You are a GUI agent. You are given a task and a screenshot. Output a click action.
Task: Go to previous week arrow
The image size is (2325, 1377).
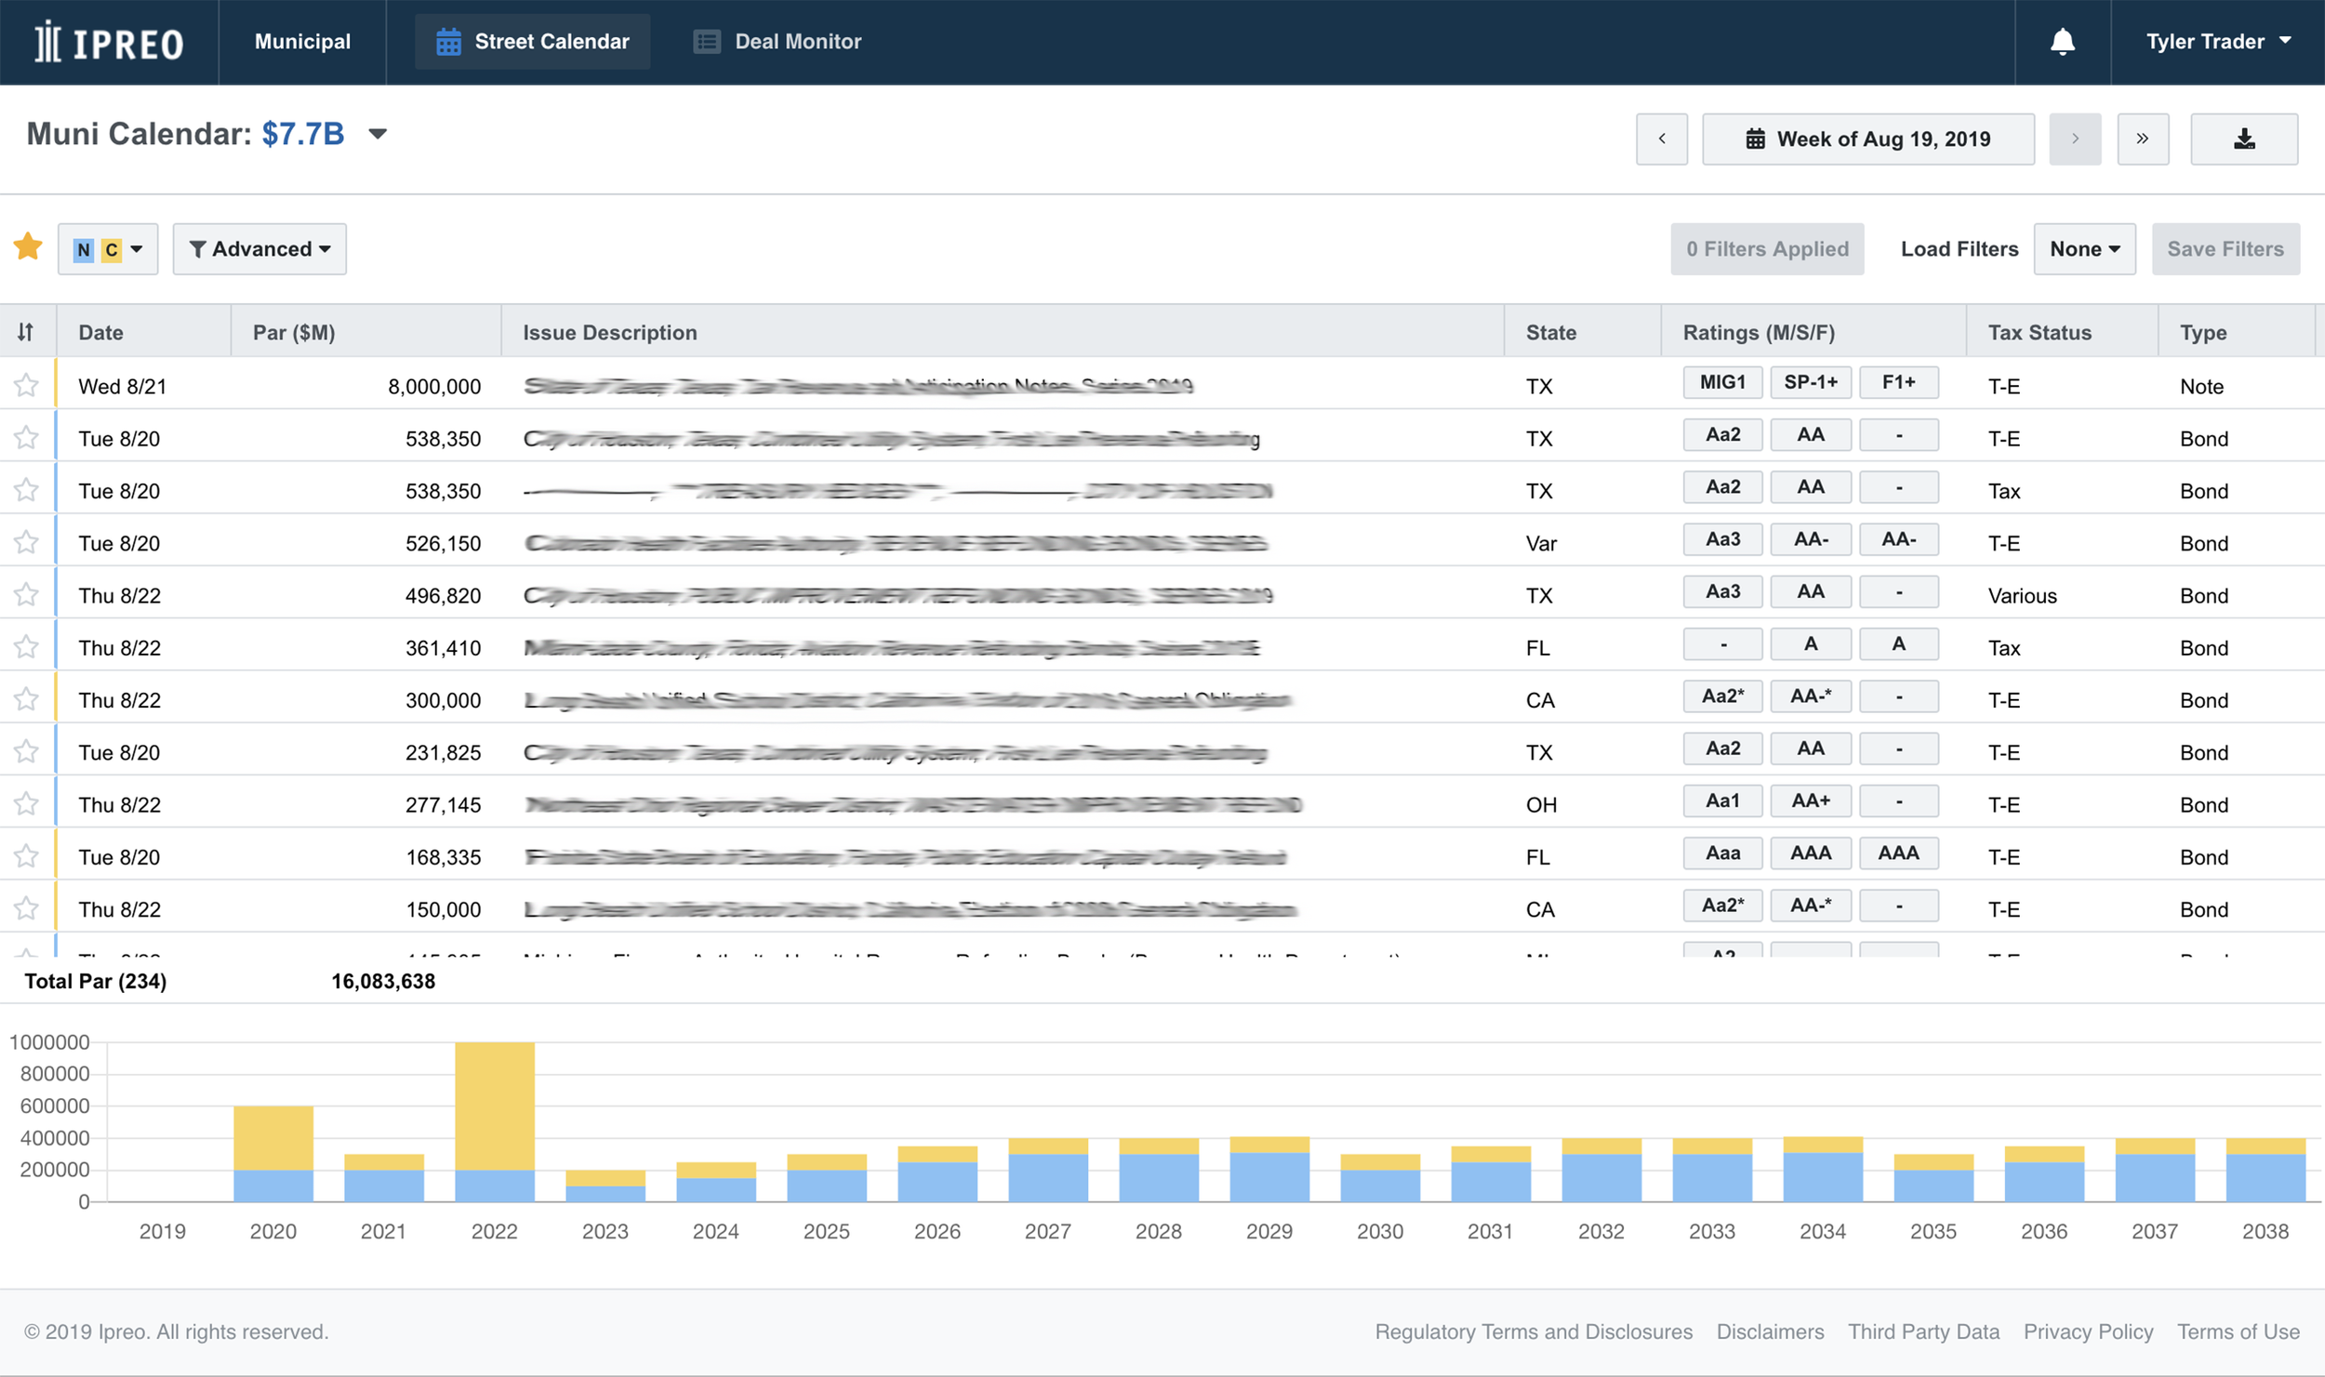[x=1661, y=139]
